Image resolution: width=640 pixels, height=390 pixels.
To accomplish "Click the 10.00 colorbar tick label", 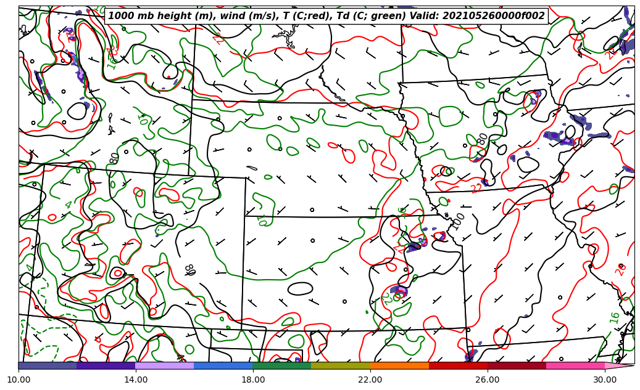I will 19,380.
